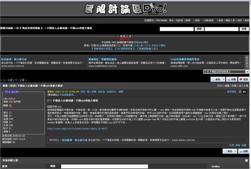Open the forum jump dropdown

(x=226, y=72)
